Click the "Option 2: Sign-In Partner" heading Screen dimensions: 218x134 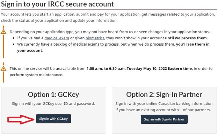[164, 95]
